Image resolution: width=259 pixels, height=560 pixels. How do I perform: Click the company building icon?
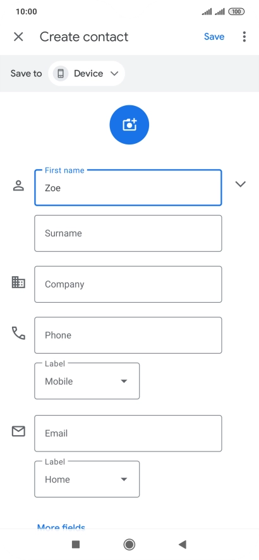[18, 282]
